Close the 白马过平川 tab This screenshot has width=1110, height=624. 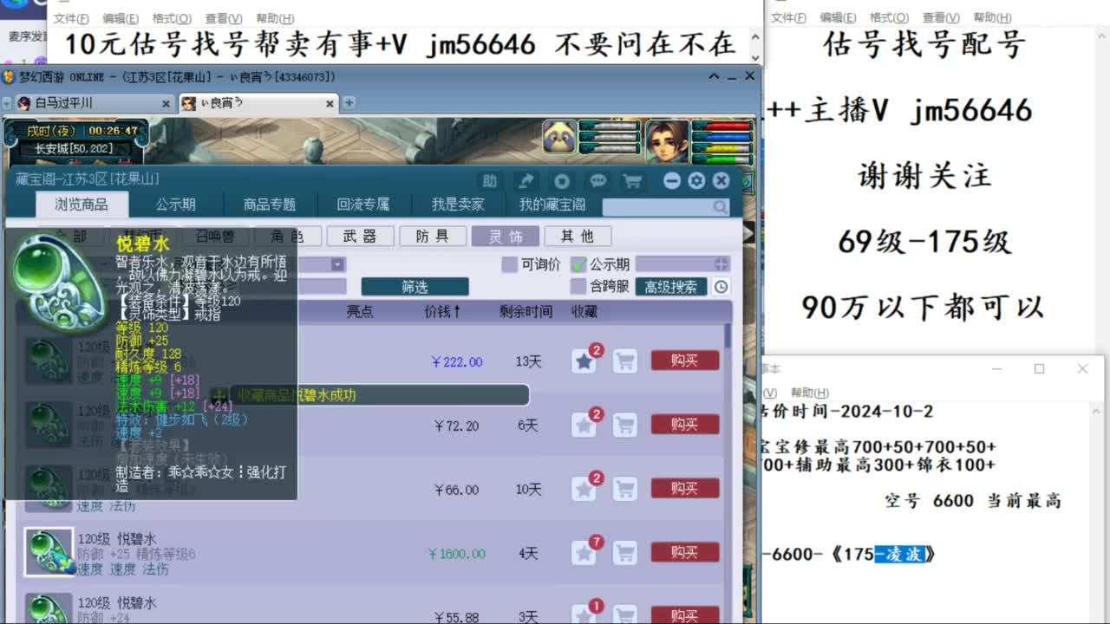(166, 103)
